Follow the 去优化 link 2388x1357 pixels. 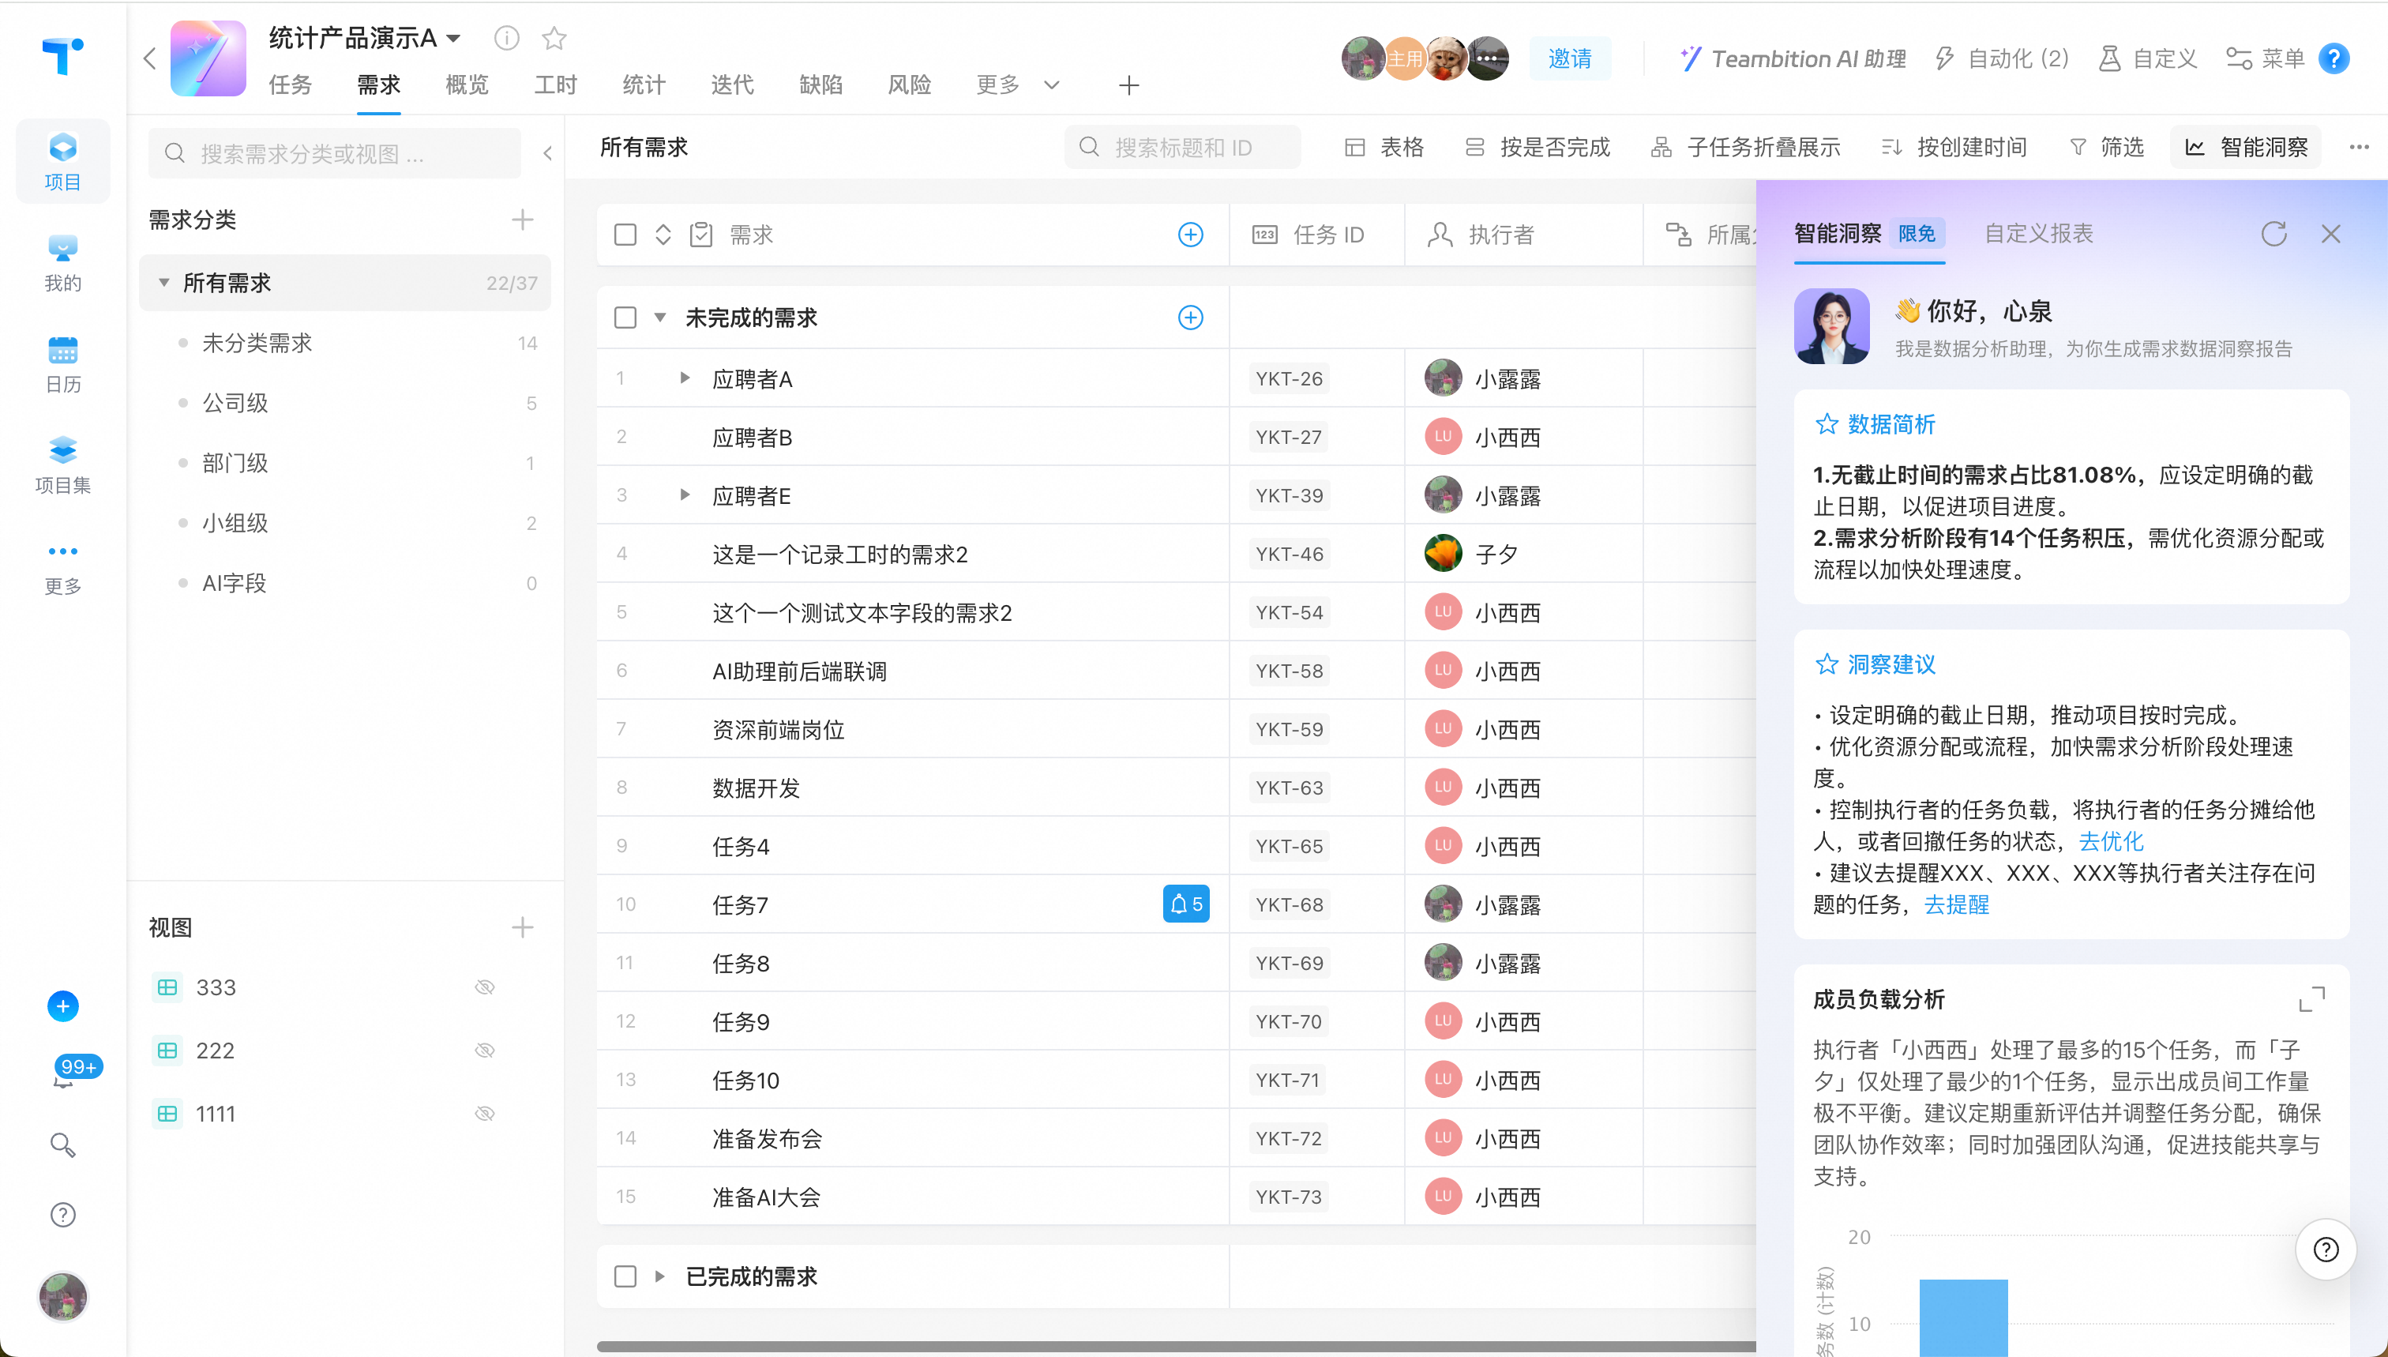pyautogui.click(x=2110, y=841)
